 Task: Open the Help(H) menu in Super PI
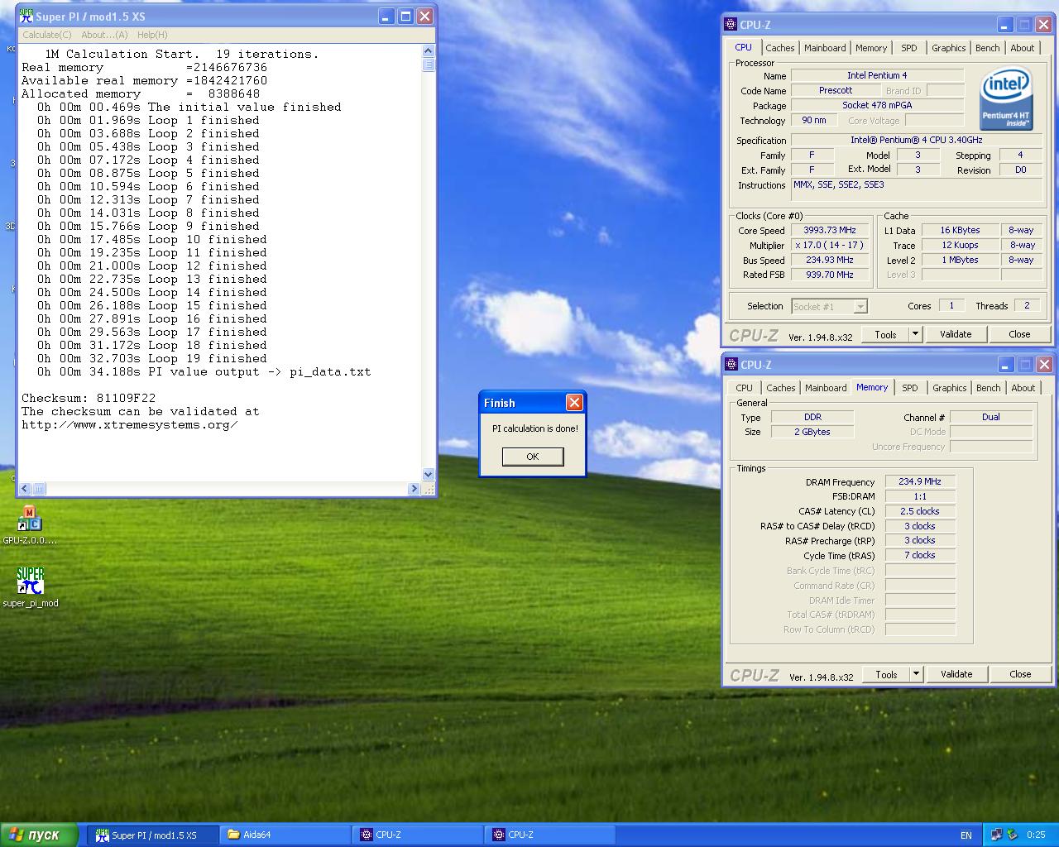pyautogui.click(x=152, y=35)
